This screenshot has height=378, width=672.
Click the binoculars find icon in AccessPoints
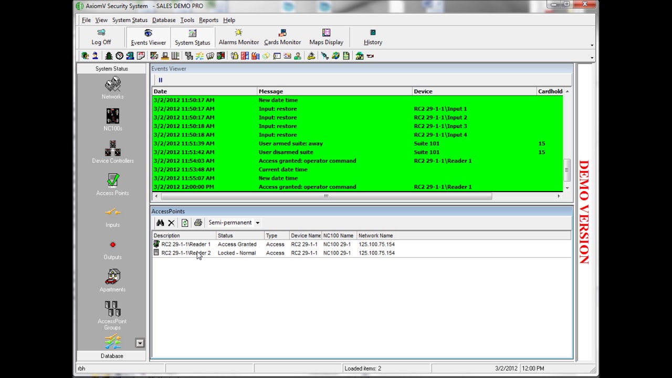[x=160, y=223]
